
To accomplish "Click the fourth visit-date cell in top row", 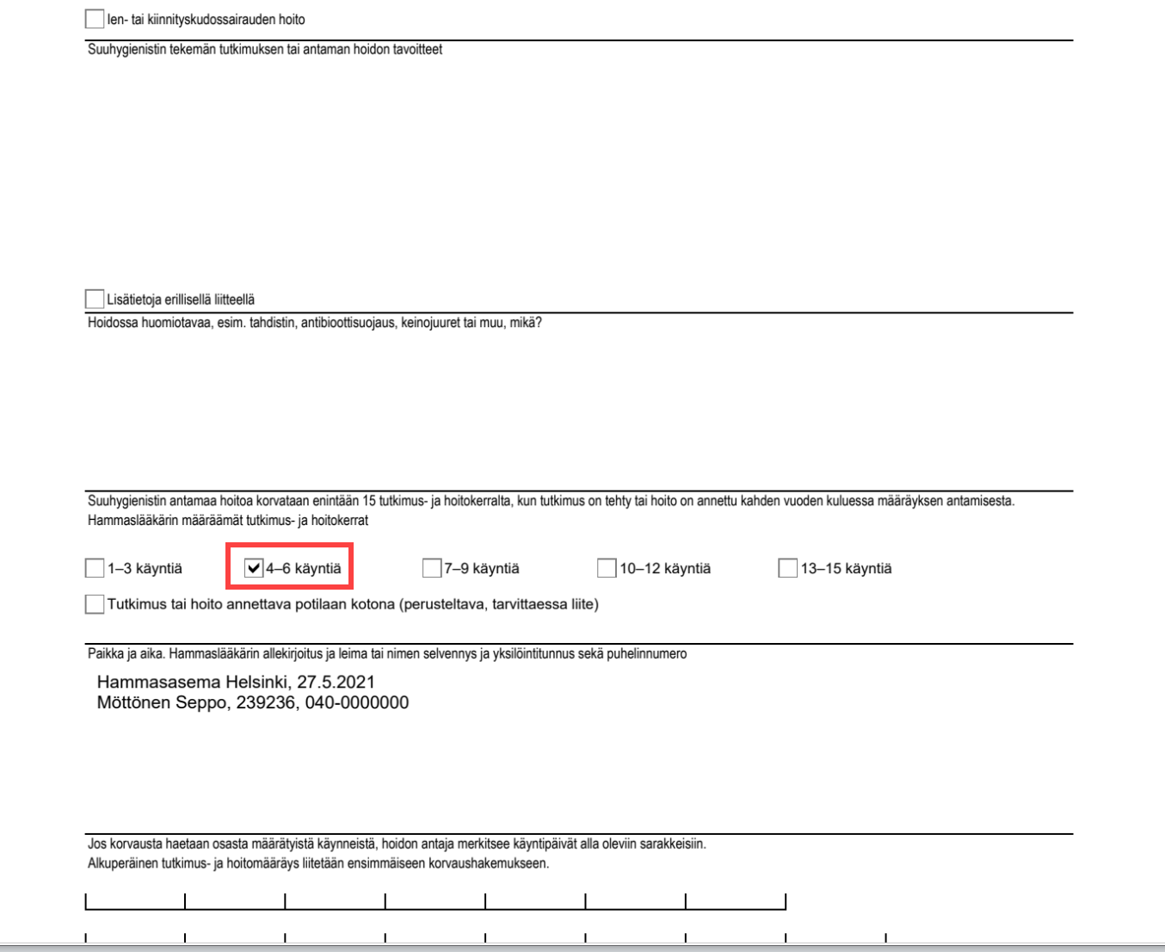I will pos(435,897).
